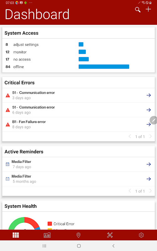Viewport: 157px width, 251px height.
Task: Go to previous Critical Errors page chevron
Action: click(130, 136)
